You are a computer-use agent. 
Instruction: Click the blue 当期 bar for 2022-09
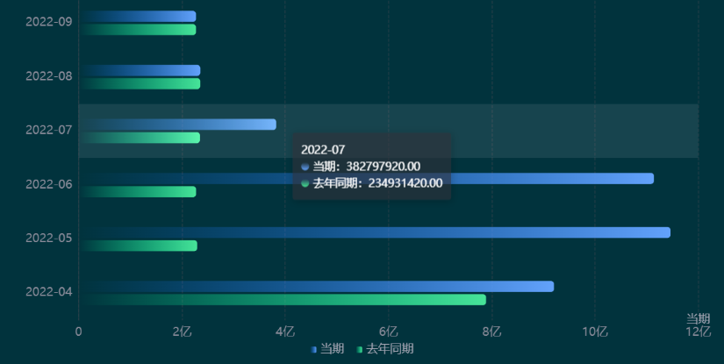point(138,17)
